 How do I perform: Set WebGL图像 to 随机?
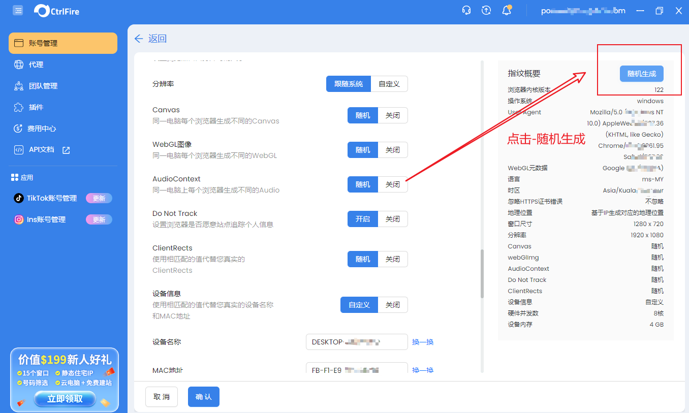pyautogui.click(x=363, y=150)
